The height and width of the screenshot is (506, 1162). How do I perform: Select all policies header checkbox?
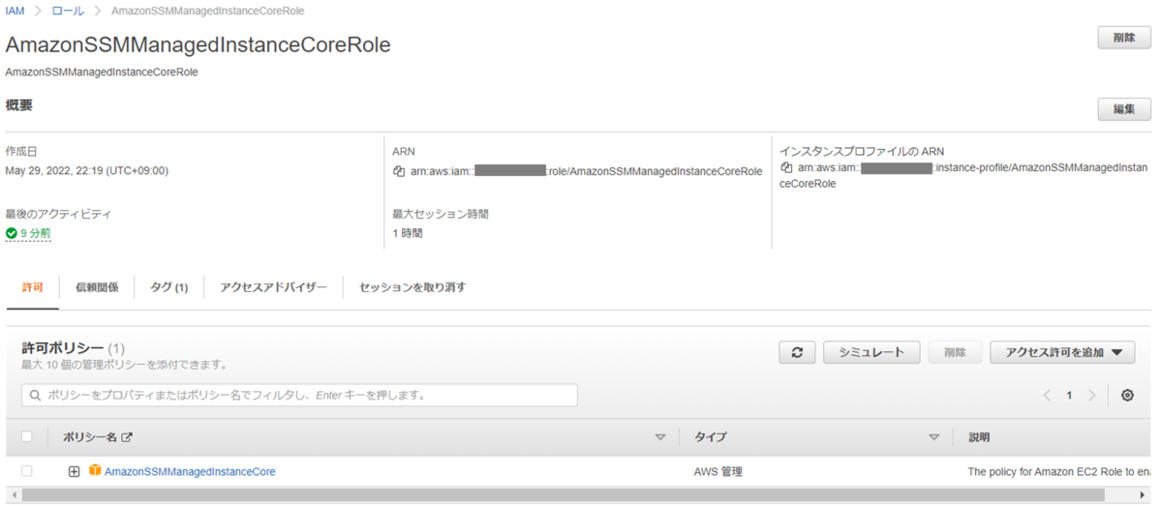(26, 436)
